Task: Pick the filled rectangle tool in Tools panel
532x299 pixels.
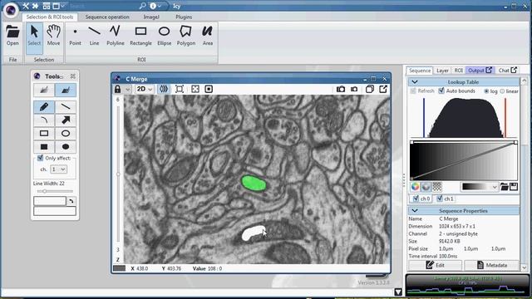Action: pos(44,147)
